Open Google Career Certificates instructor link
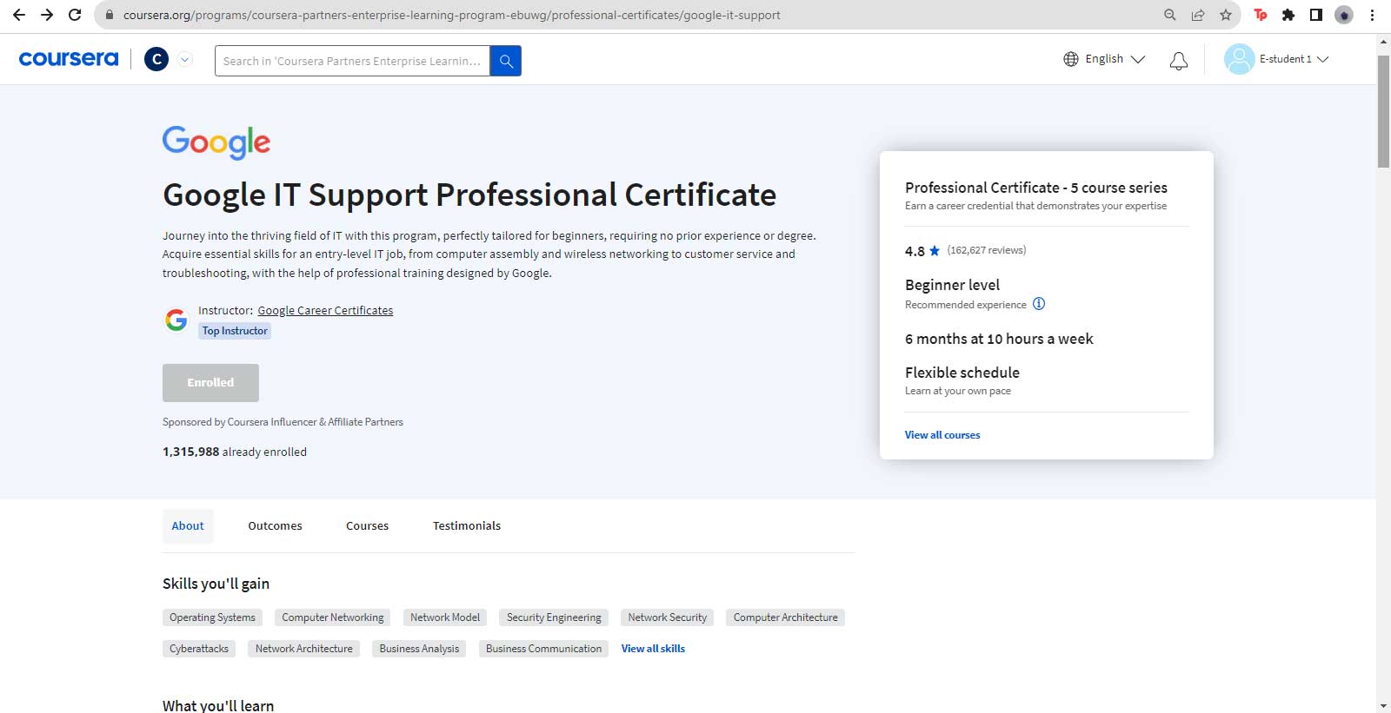Viewport: 1391px width, 713px height. tap(325, 310)
